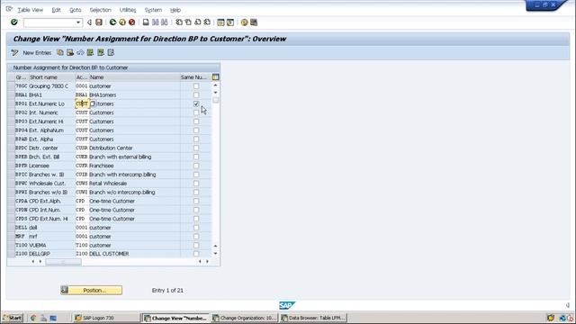This screenshot has width=576, height=324.
Task: Click the Customize Local Layout icon
Action: click(254, 22)
